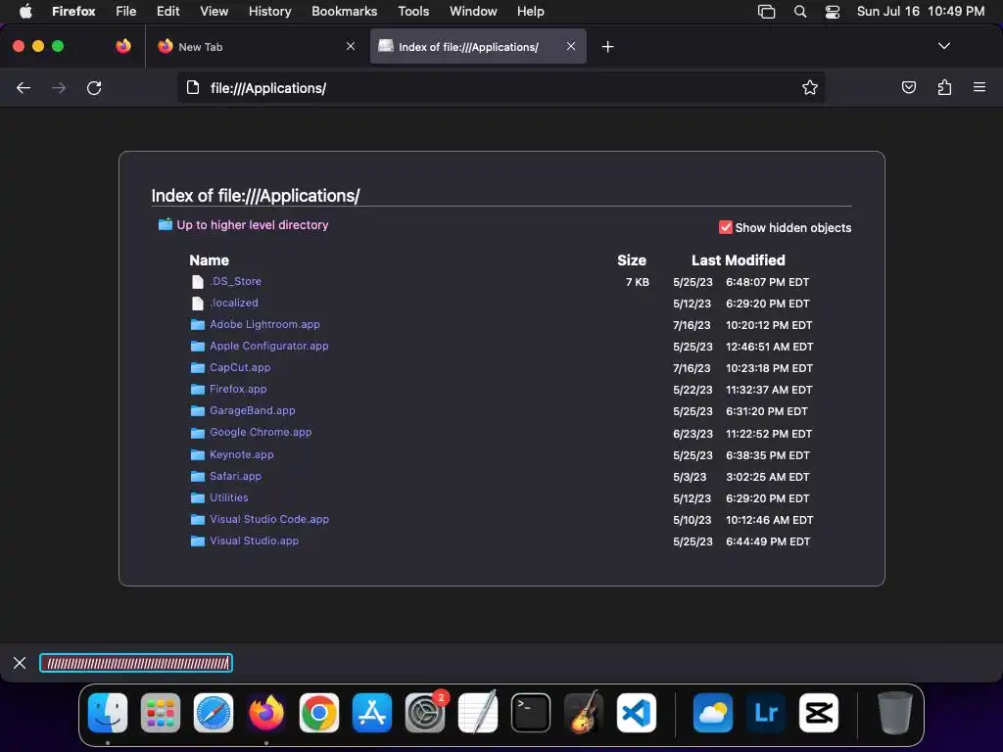Launch Google Chrome from the Dock
1003x752 pixels.
(x=319, y=713)
